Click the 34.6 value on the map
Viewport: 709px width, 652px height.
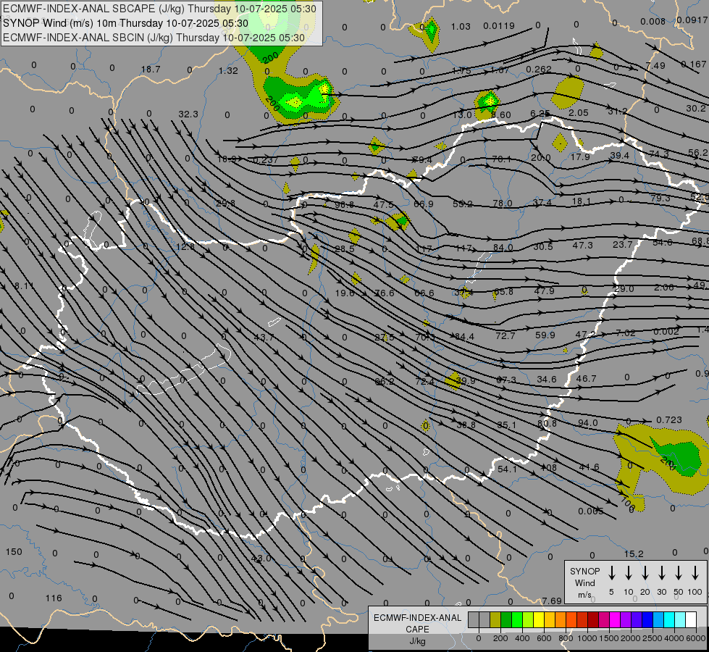[546, 379]
